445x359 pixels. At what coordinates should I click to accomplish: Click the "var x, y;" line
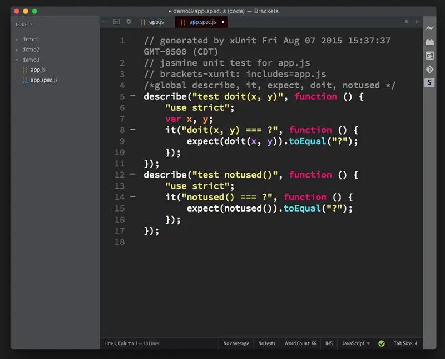189,119
